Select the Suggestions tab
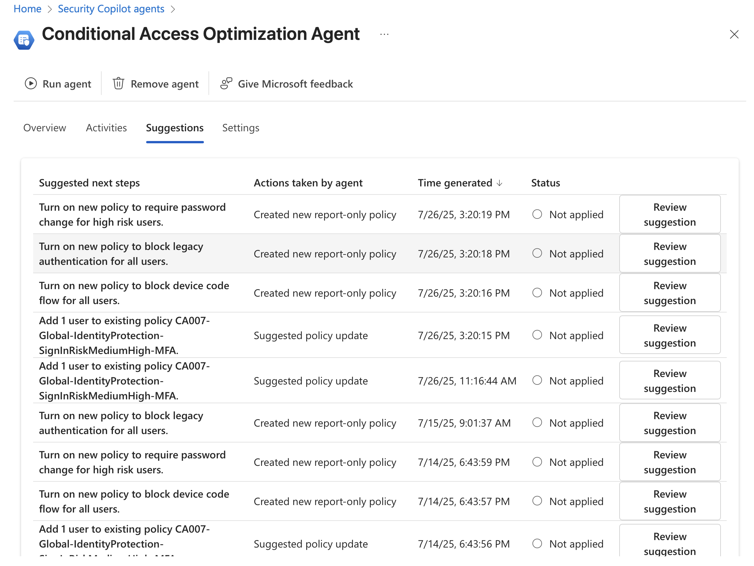Viewport: 754px width, 566px height. pyautogui.click(x=175, y=128)
